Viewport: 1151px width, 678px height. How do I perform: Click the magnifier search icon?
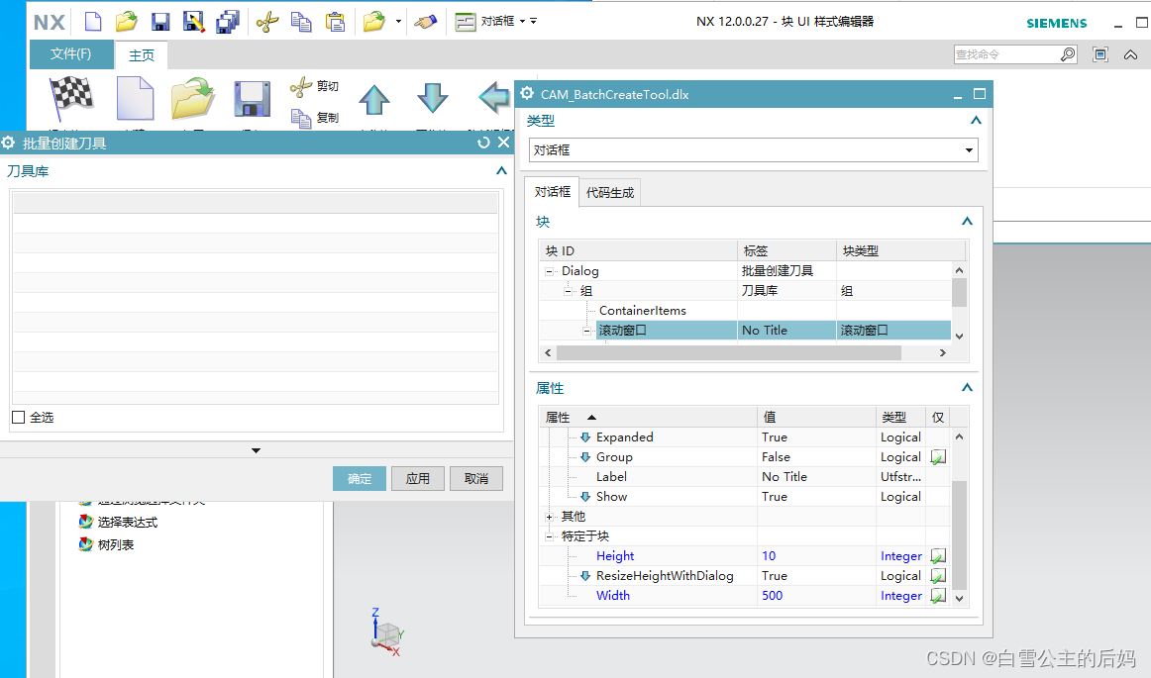[x=1068, y=54]
